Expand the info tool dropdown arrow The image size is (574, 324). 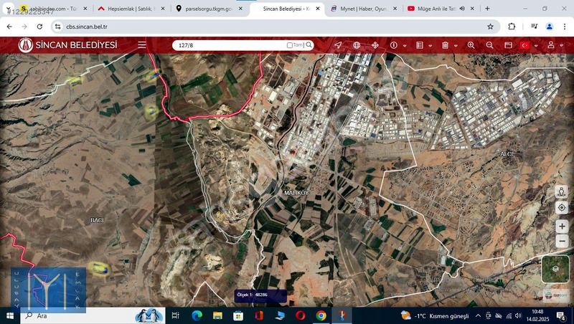pos(403,45)
